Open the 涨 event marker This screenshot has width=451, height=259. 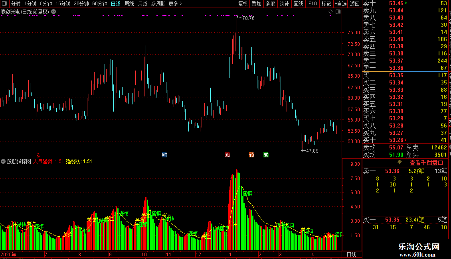(x=227, y=155)
